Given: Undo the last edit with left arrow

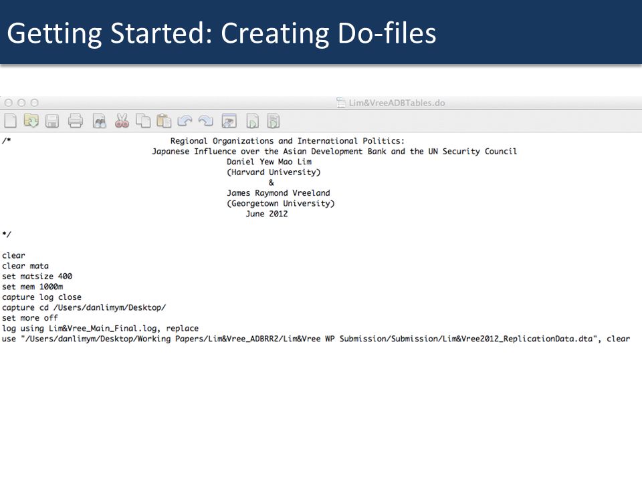Looking at the screenshot, I should (185, 121).
